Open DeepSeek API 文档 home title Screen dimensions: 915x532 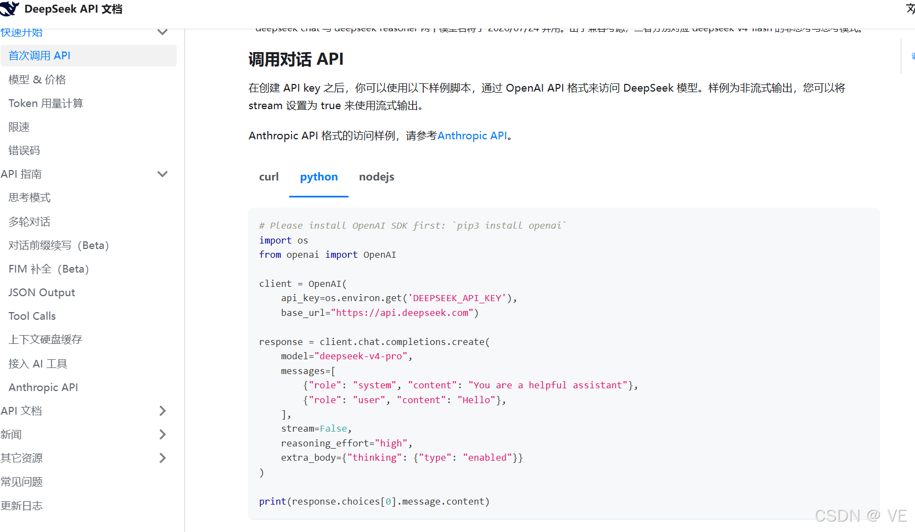point(74,9)
